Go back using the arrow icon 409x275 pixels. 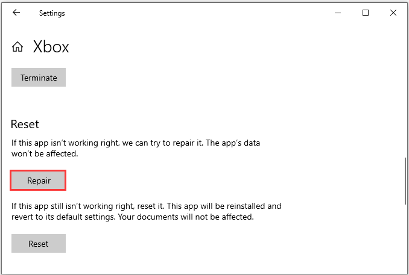coord(16,13)
